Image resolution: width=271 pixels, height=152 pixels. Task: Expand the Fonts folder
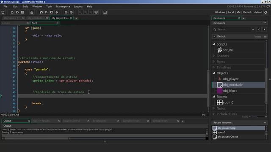tap(214, 62)
